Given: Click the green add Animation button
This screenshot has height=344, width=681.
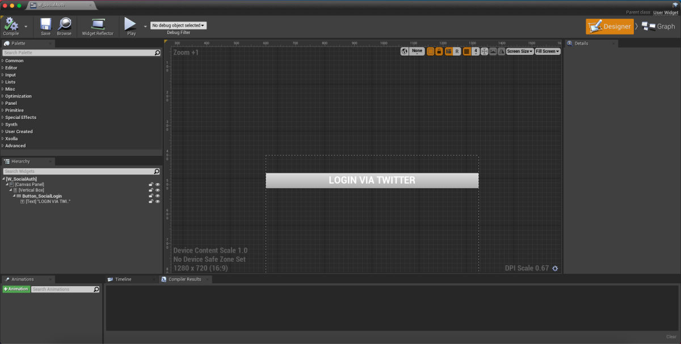Looking at the screenshot, I should [x=16, y=289].
